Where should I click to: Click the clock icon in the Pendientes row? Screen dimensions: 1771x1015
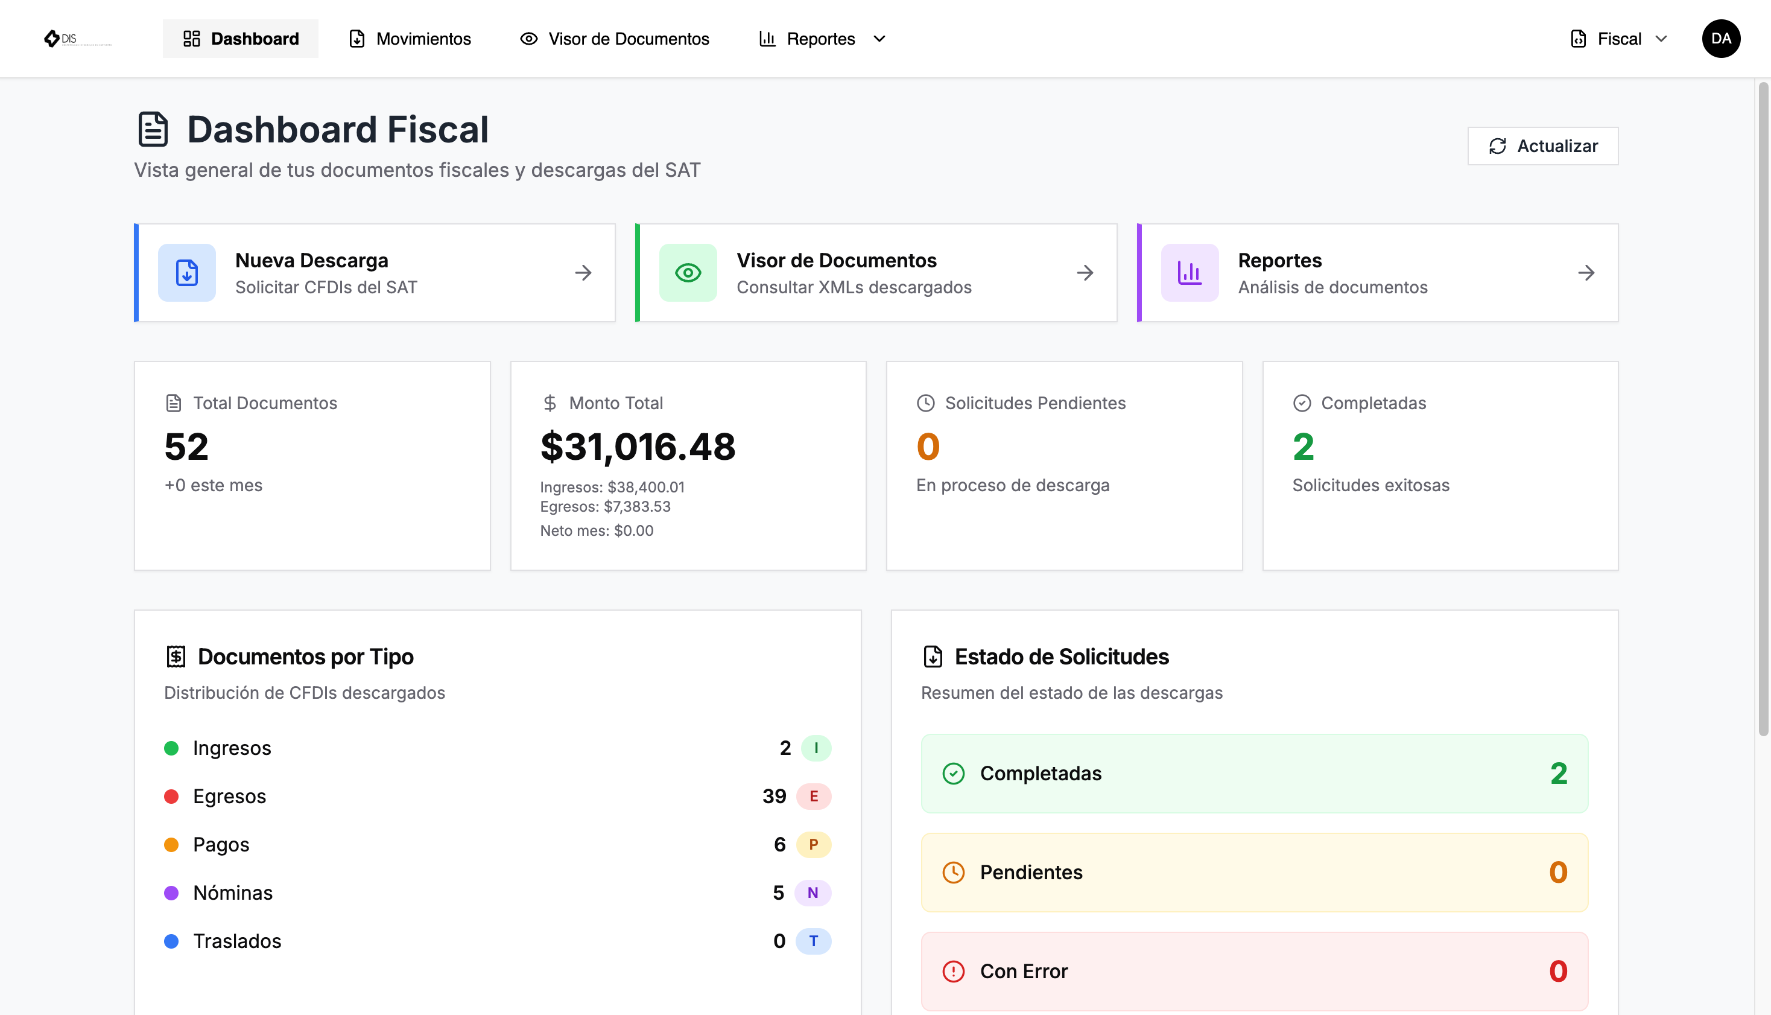tap(954, 873)
